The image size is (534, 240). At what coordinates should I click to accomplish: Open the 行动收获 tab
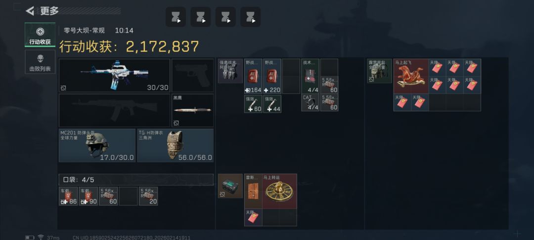tap(40, 35)
